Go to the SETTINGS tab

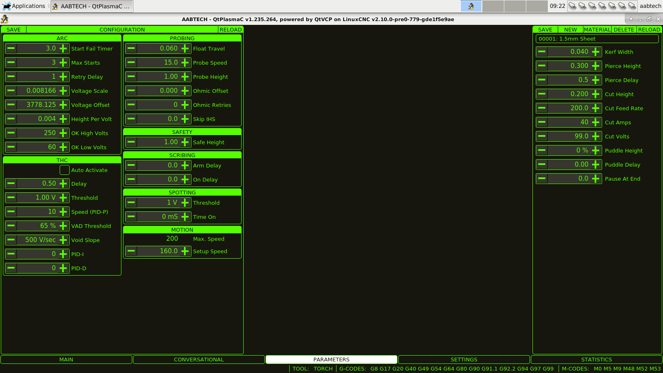[464, 359]
